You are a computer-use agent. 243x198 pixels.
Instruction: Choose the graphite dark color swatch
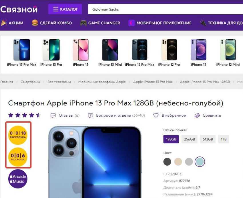167,162
